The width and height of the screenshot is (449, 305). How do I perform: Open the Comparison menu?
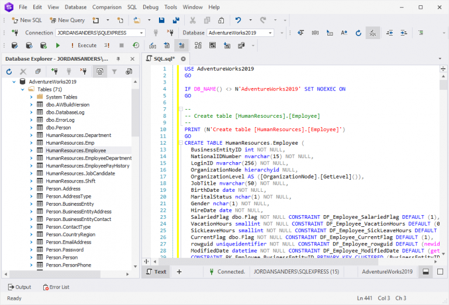[x=106, y=7]
